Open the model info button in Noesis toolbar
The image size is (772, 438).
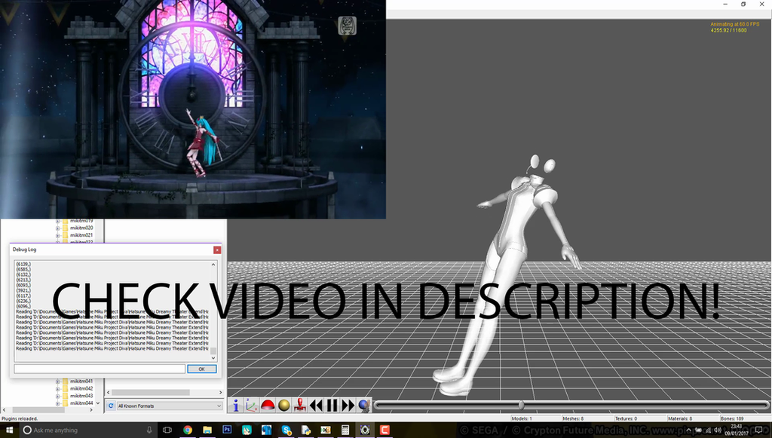pos(236,406)
